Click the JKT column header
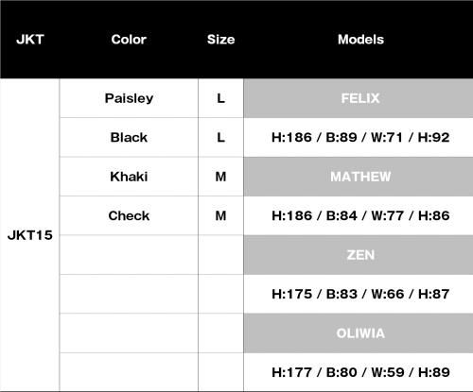 (x=30, y=40)
